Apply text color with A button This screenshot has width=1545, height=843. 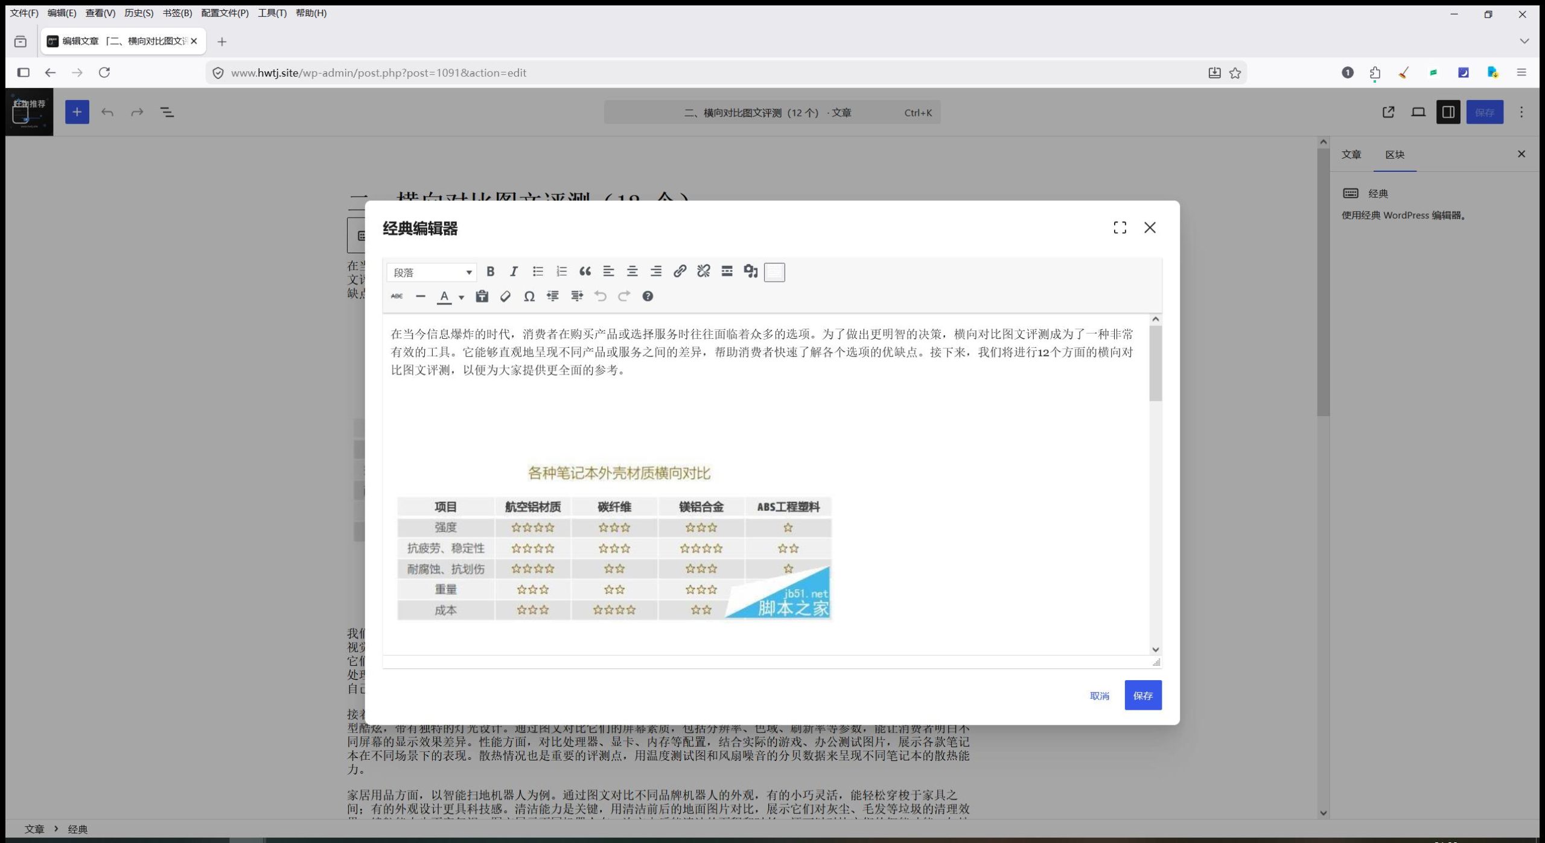[444, 297]
